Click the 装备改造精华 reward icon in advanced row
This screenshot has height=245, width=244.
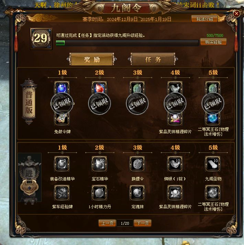point(62,164)
